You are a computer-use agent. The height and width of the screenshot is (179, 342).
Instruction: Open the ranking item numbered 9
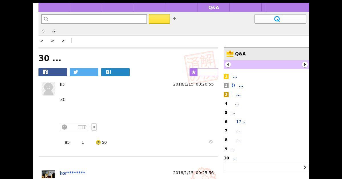click(x=233, y=149)
